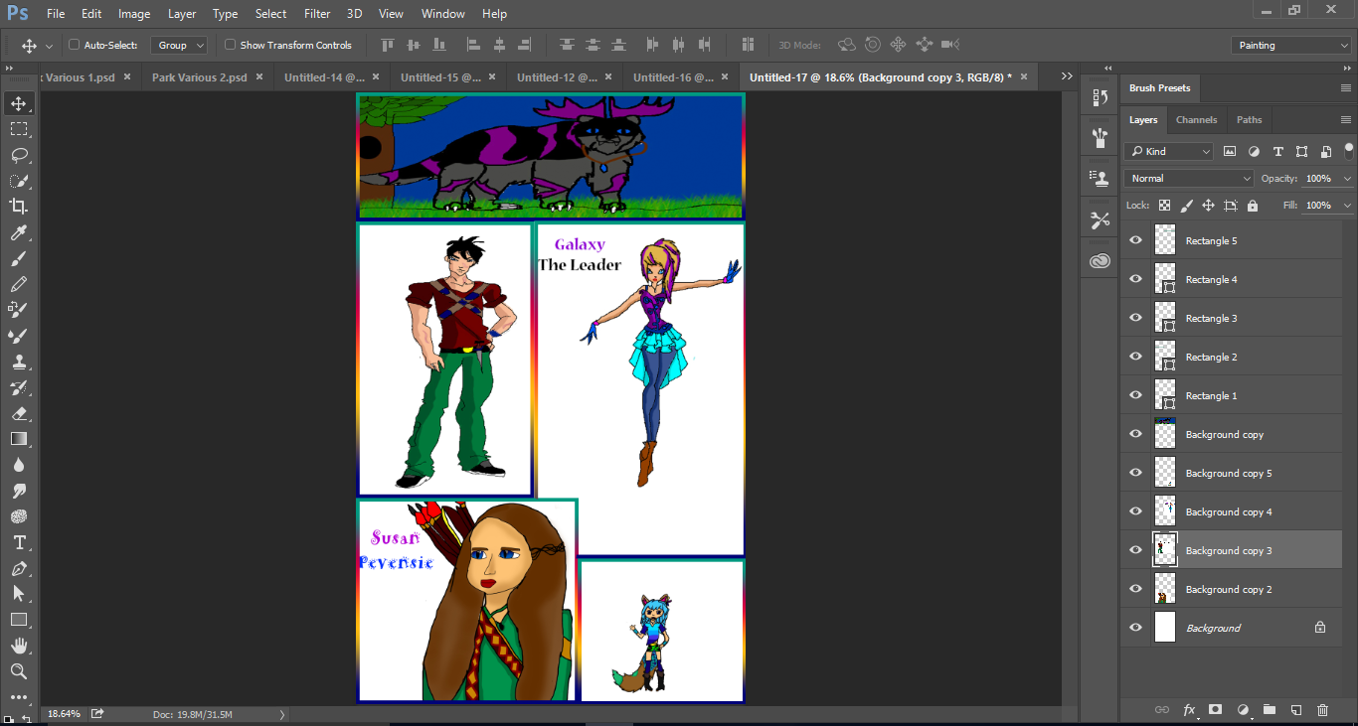1358x726 pixels.
Task: Open the Filter menu
Action: (316, 13)
